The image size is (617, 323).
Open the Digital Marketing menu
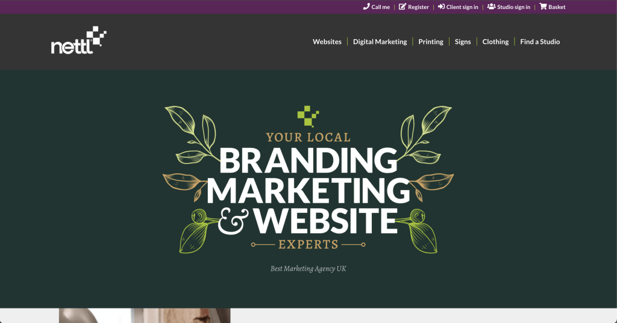point(380,42)
